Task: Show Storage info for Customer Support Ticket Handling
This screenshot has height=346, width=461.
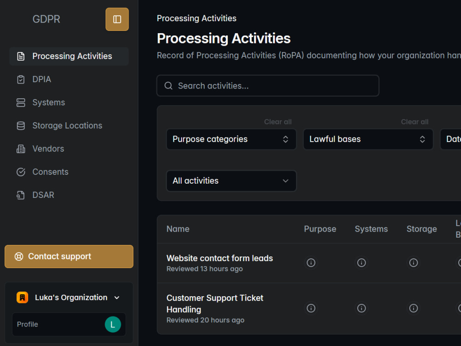Action: tap(414, 308)
